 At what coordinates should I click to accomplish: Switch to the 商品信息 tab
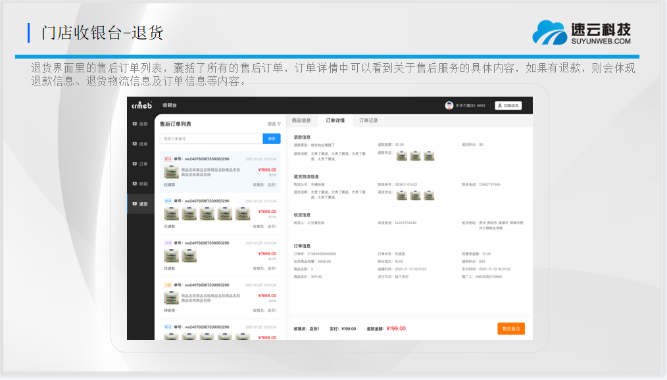tap(301, 121)
